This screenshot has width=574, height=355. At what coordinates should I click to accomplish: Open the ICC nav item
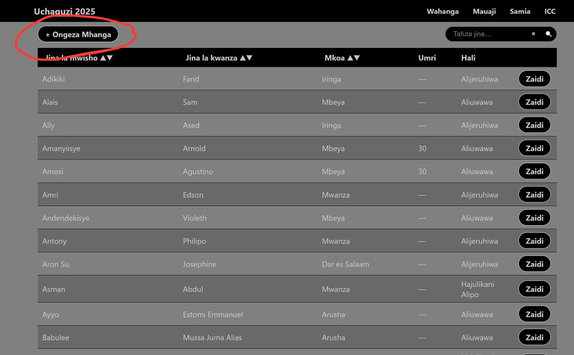click(x=550, y=11)
